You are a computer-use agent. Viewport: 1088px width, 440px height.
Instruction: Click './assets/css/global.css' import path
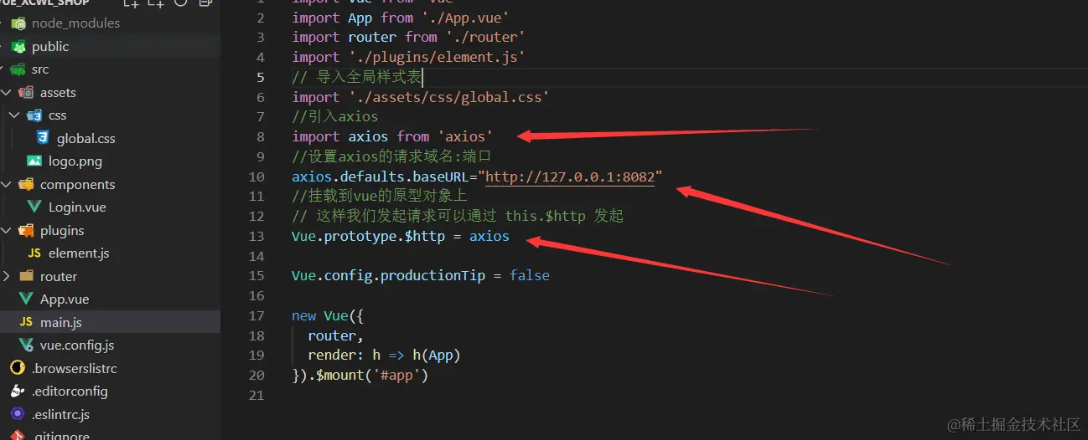pos(449,97)
